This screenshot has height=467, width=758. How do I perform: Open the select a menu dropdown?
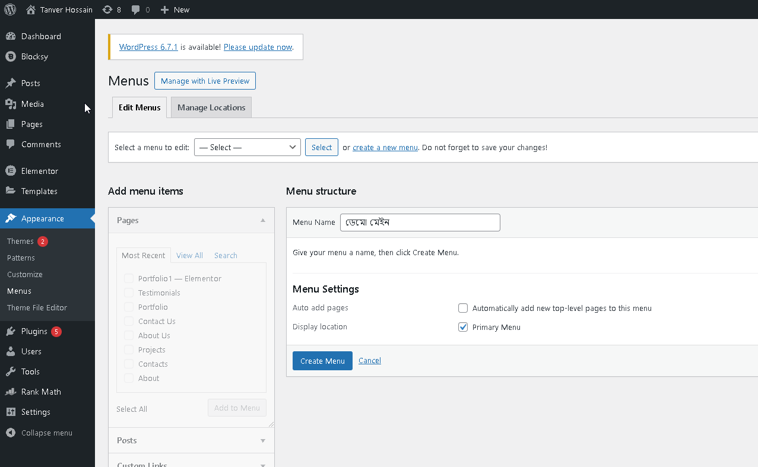[x=247, y=147]
